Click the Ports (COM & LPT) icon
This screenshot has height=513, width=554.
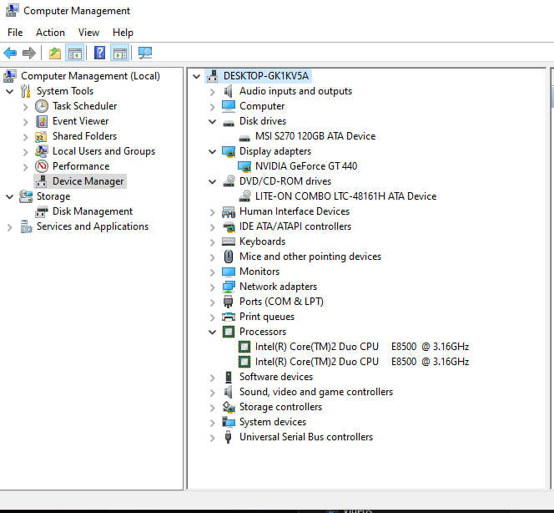coord(229,302)
